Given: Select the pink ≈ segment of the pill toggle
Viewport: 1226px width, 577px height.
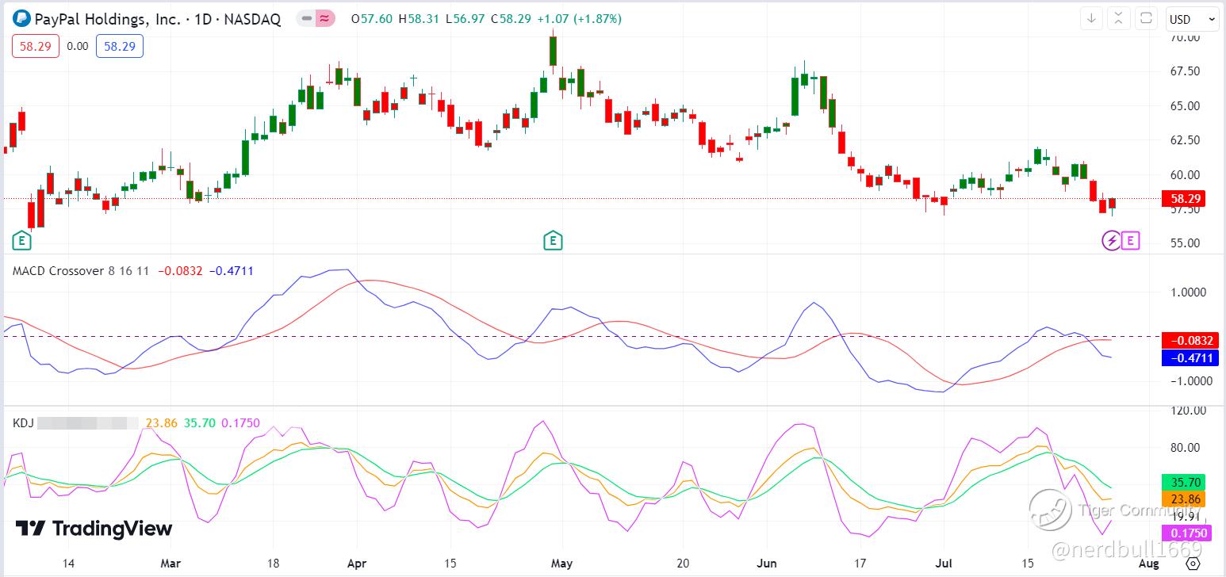Looking at the screenshot, I should tap(325, 19).
